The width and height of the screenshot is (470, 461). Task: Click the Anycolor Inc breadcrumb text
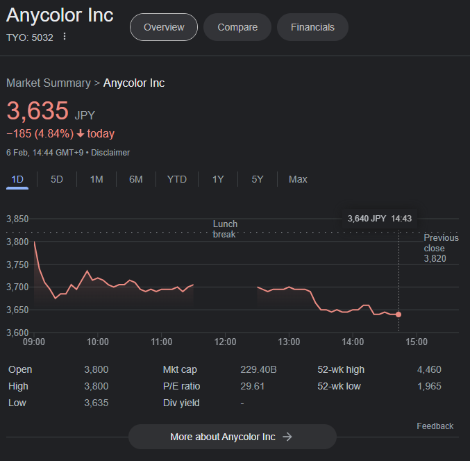134,83
